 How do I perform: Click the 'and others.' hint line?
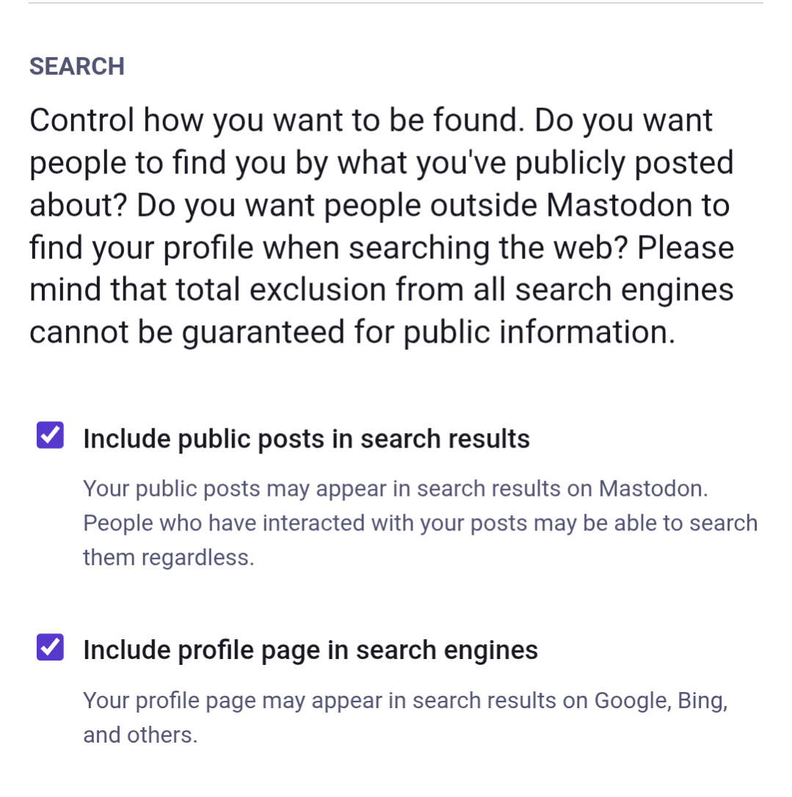[140, 735]
